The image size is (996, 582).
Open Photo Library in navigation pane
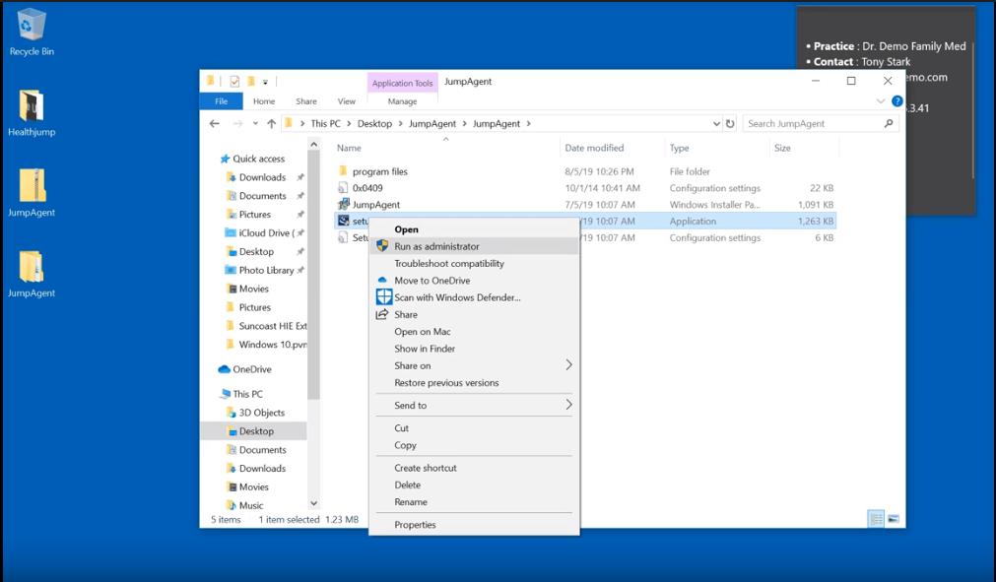tap(266, 271)
